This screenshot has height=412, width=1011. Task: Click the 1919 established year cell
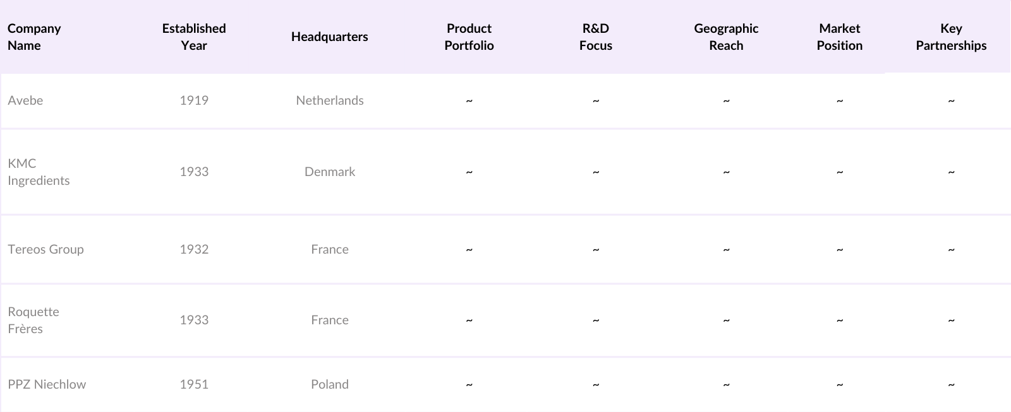click(194, 100)
